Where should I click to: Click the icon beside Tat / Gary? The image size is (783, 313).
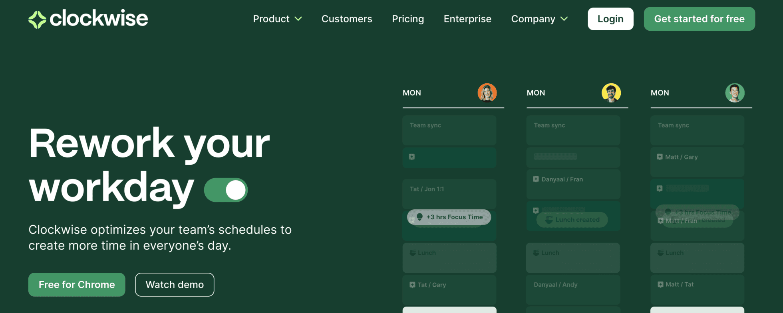(412, 285)
